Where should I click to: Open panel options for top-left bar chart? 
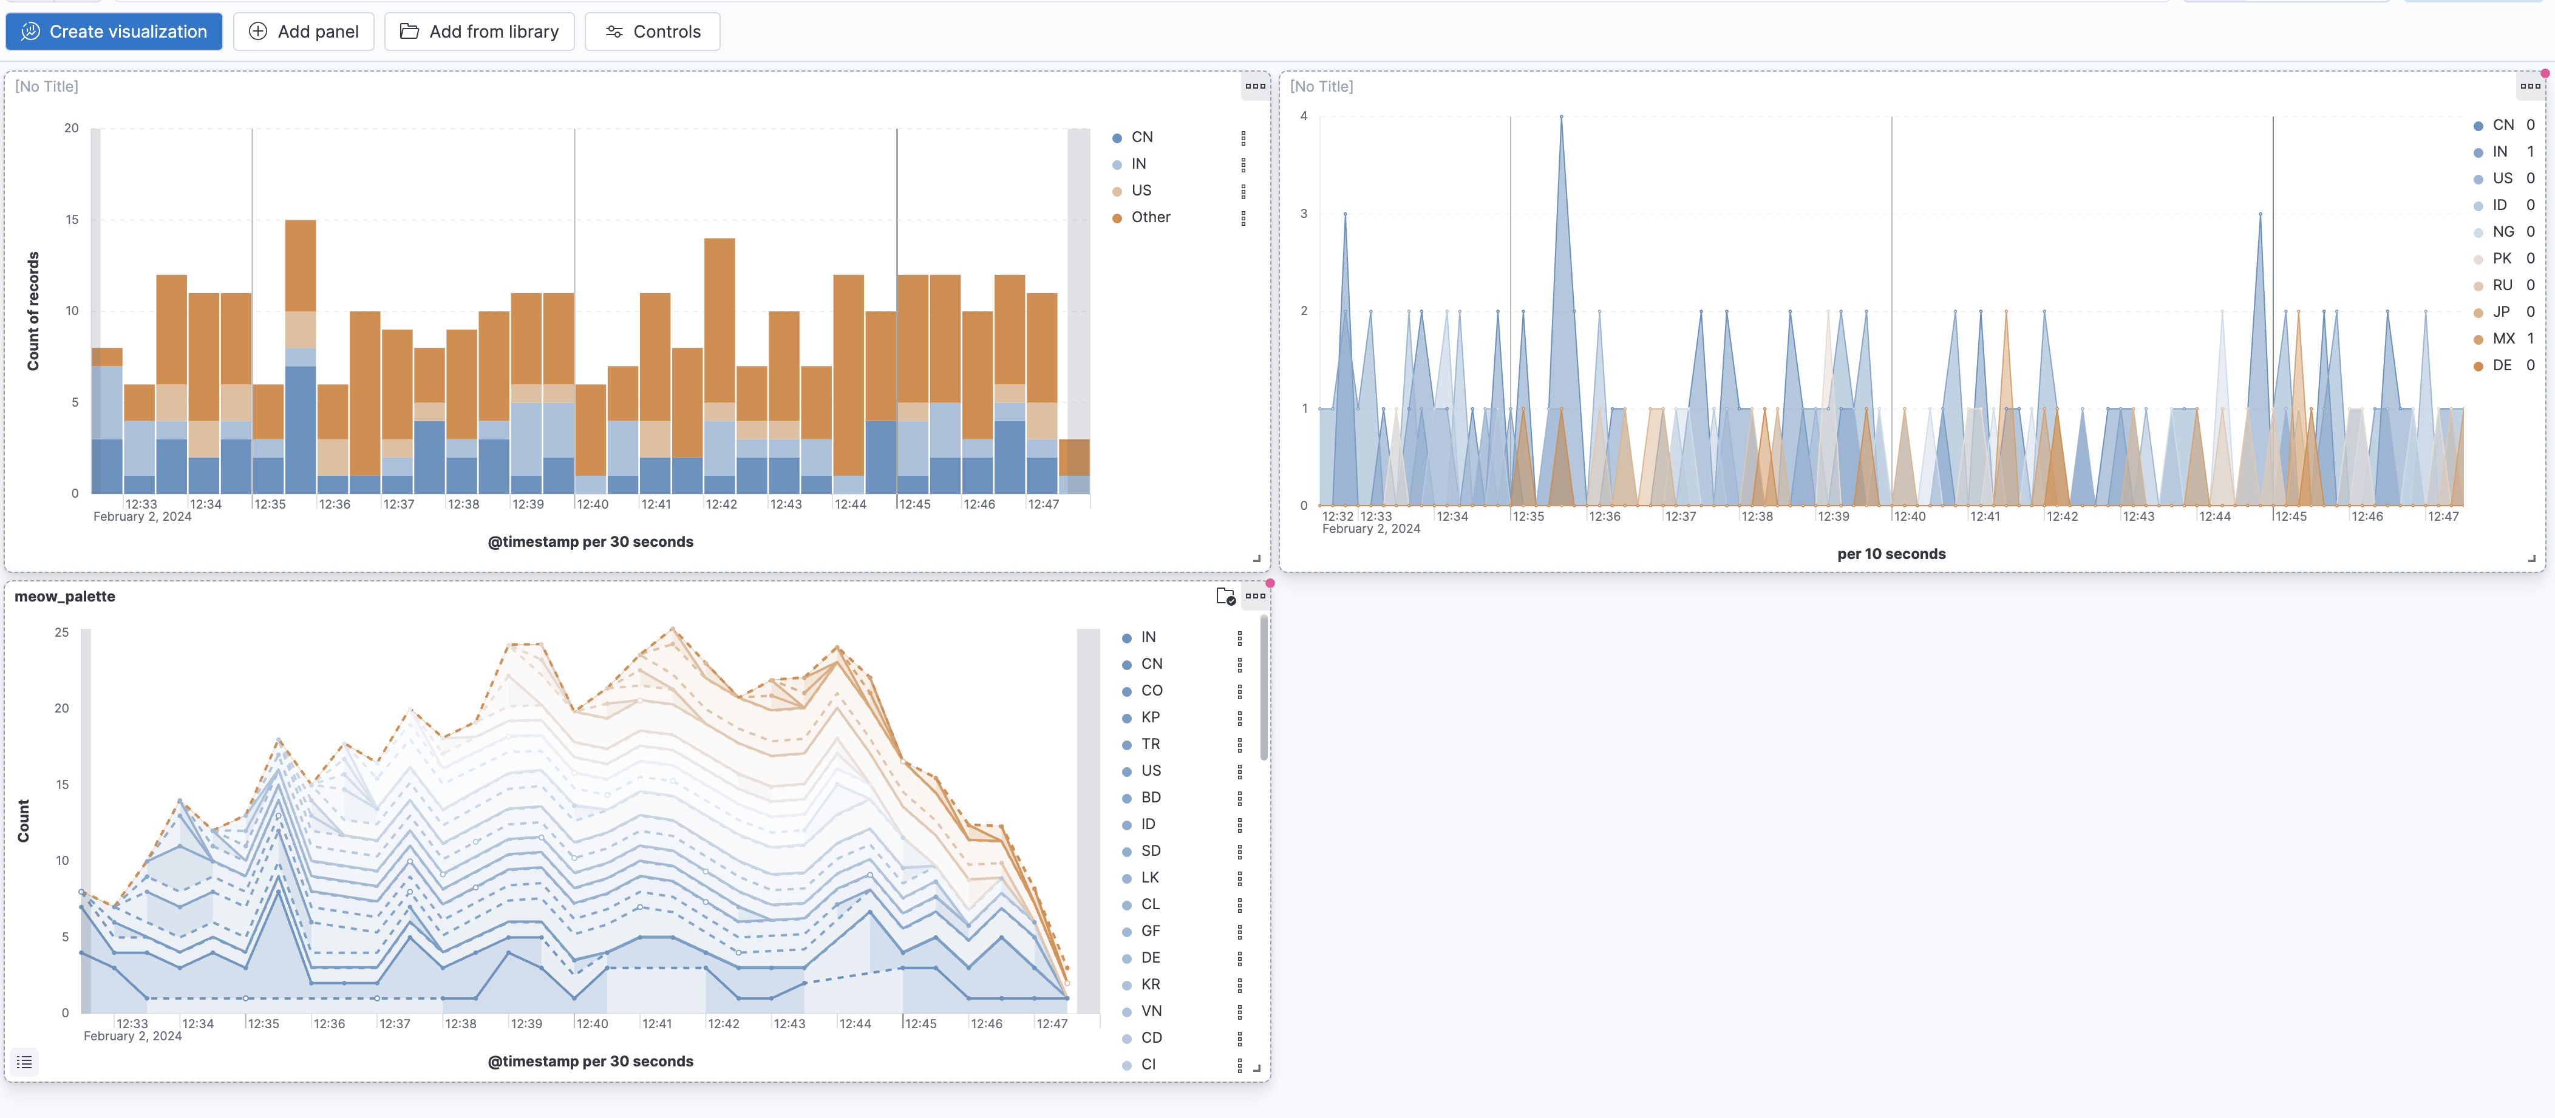pyautogui.click(x=1254, y=86)
